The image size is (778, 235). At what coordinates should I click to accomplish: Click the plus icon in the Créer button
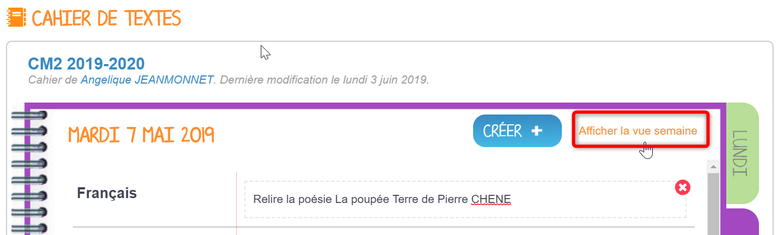click(x=537, y=131)
